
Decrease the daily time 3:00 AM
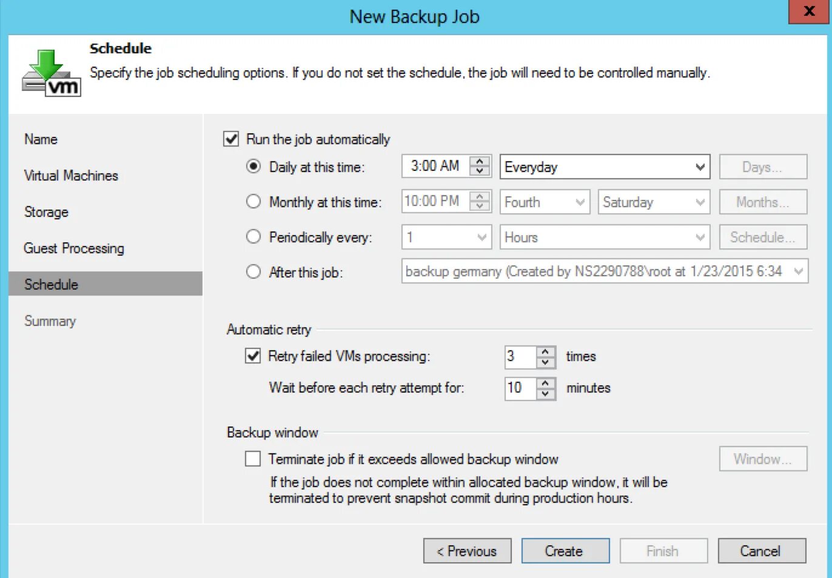click(480, 171)
